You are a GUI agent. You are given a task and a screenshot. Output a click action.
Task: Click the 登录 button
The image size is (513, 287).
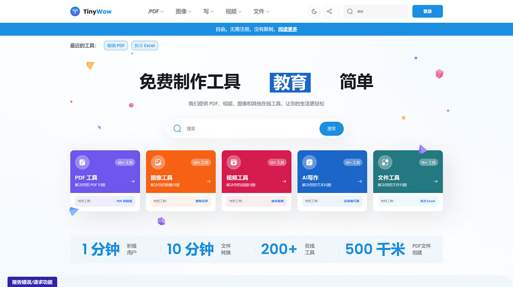tap(427, 12)
